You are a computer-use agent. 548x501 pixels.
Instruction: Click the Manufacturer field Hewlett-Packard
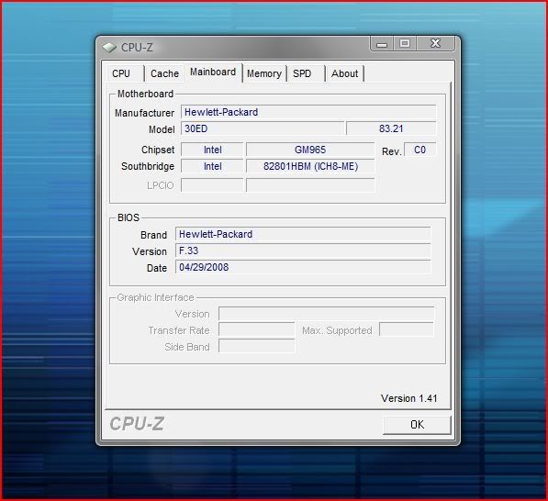308,112
